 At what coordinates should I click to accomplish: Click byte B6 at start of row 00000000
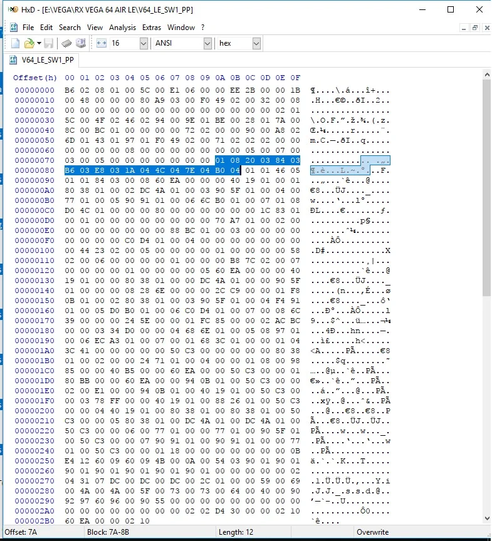pos(70,90)
